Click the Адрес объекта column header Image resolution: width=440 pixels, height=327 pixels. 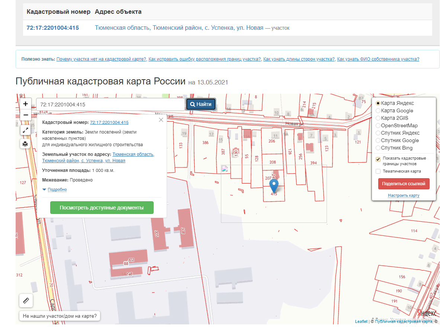(x=118, y=12)
